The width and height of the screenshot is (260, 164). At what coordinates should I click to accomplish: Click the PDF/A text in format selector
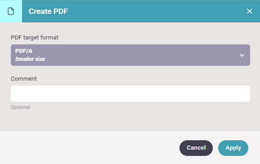point(24,51)
